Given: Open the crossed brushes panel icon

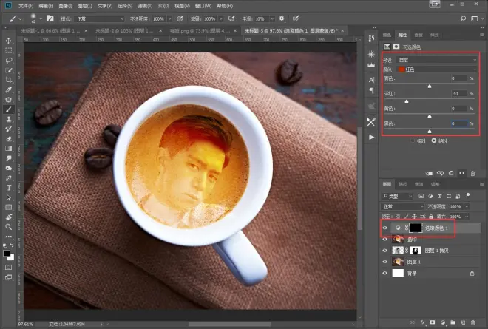Looking at the screenshot, I should click(x=371, y=122).
